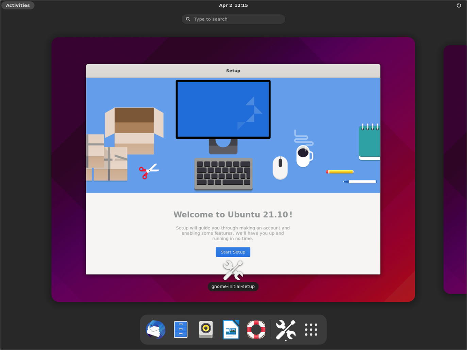Viewport: 467px width, 350px height.
Task: Open the Help lifebuoy icon in the dock
Action: (x=256, y=330)
